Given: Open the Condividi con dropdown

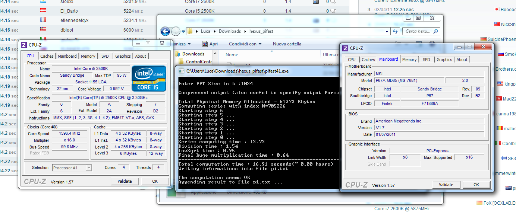Looking at the screenshot, I should click(x=245, y=44).
